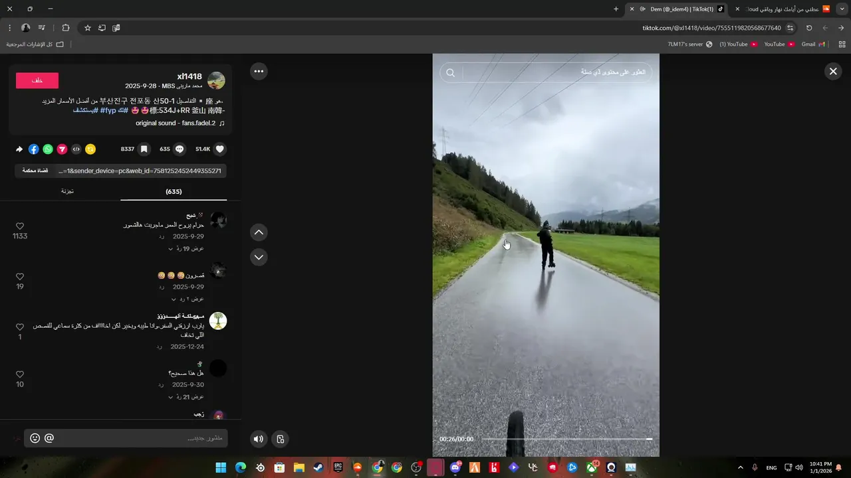Open the apps grid in bookmarks bar
The height and width of the screenshot is (478, 851).
click(x=842, y=44)
